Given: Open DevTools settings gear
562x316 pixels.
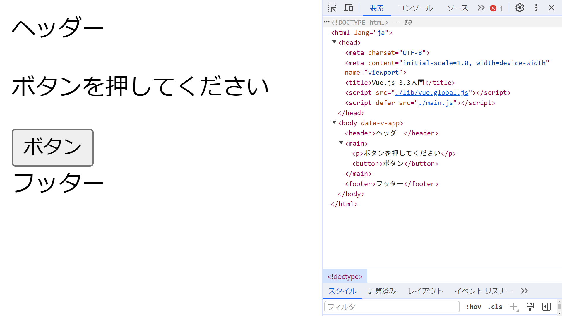Looking at the screenshot, I should click(x=520, y=8).
